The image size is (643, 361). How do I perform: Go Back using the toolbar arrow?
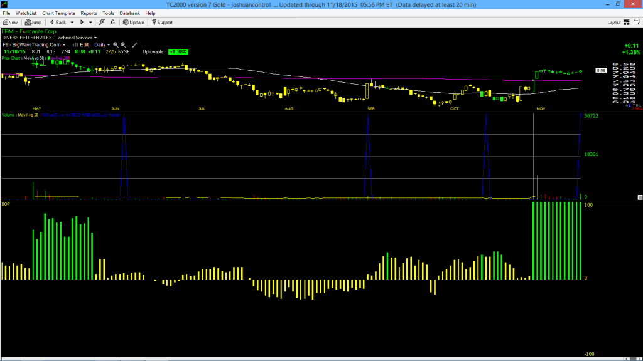(x=58, y=23)
